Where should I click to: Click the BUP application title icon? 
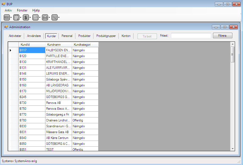[x=3, y=4]
